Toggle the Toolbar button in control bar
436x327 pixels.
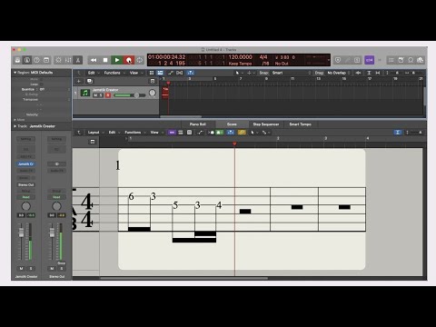click(x=46, y=60)
